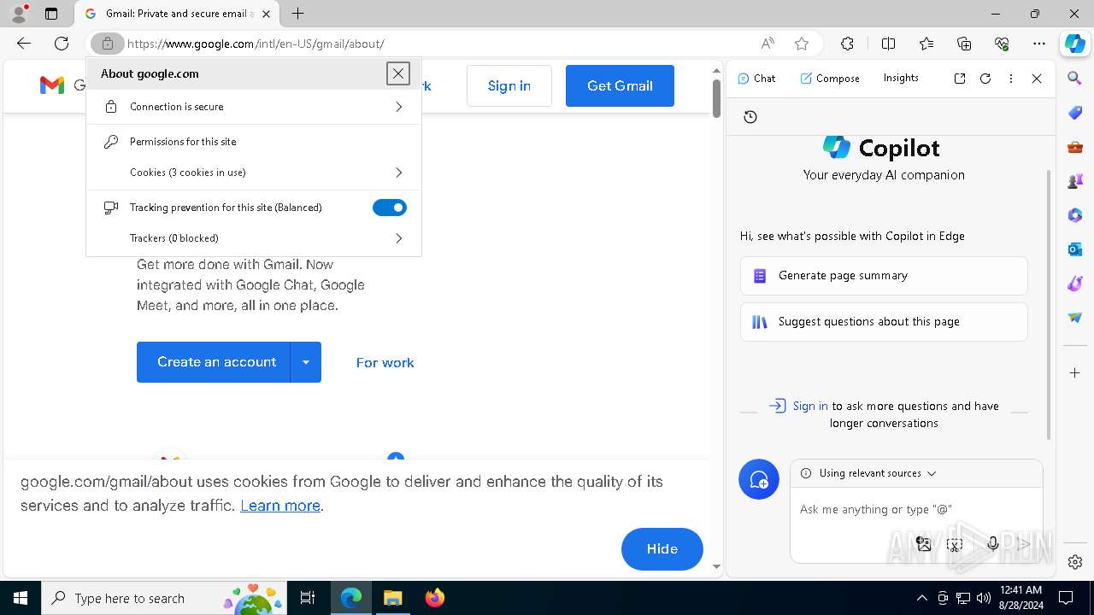Open the Collections icon
1094x615 pixels.
point(964,44)
